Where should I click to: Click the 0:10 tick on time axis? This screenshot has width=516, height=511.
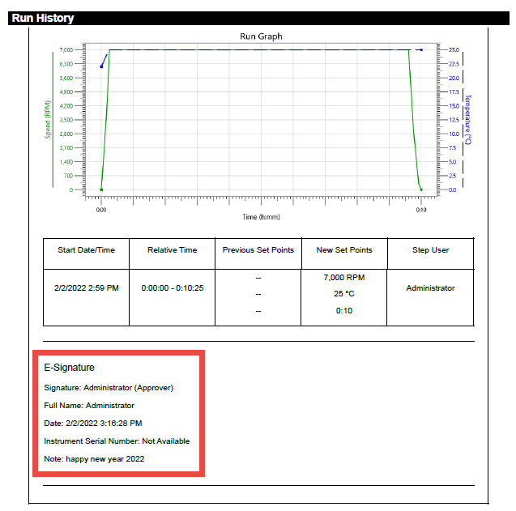[x=420, y=210]
